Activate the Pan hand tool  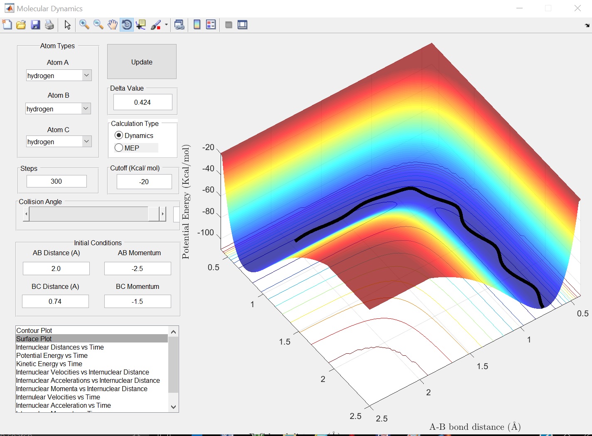click(112, 25)
